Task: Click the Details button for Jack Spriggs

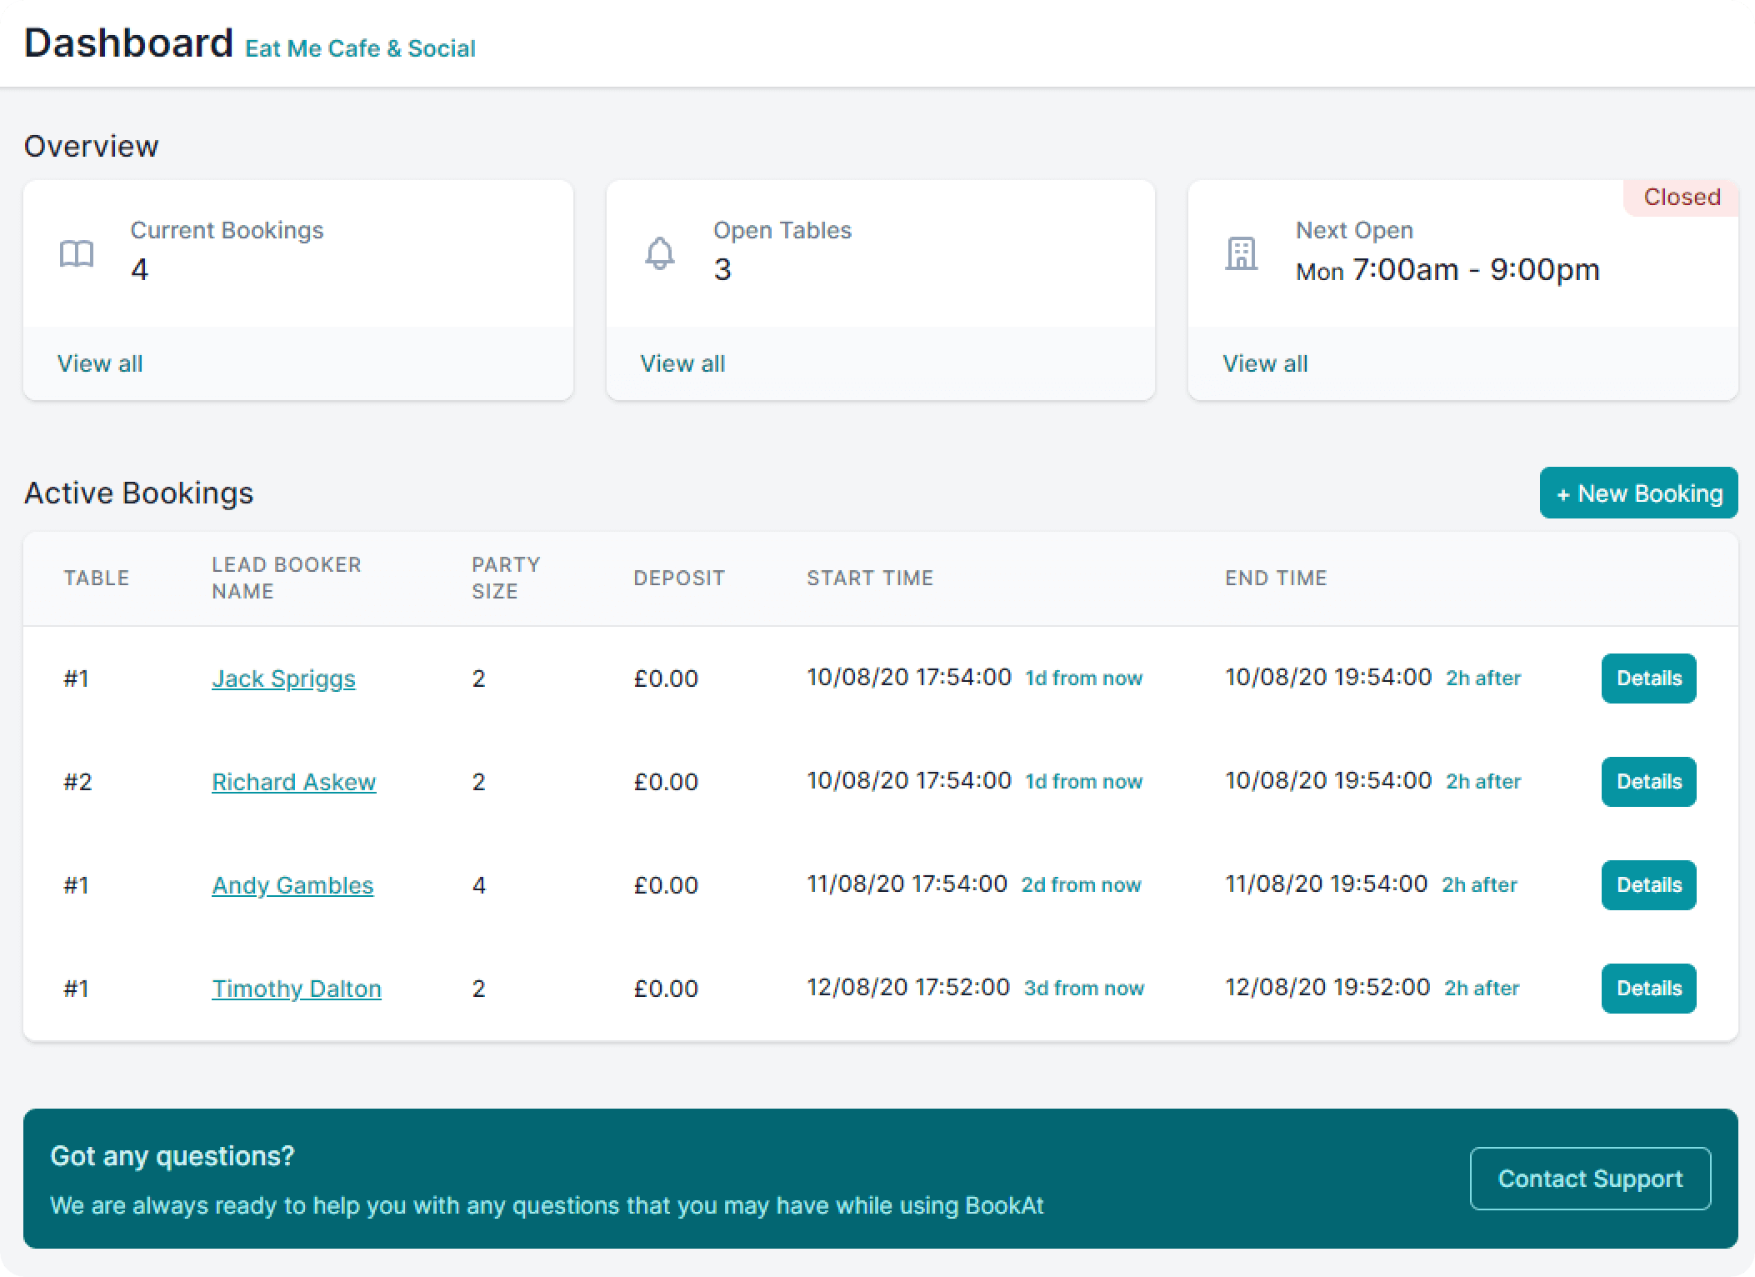Action: pyautogui.click(x=1648, y=678)
